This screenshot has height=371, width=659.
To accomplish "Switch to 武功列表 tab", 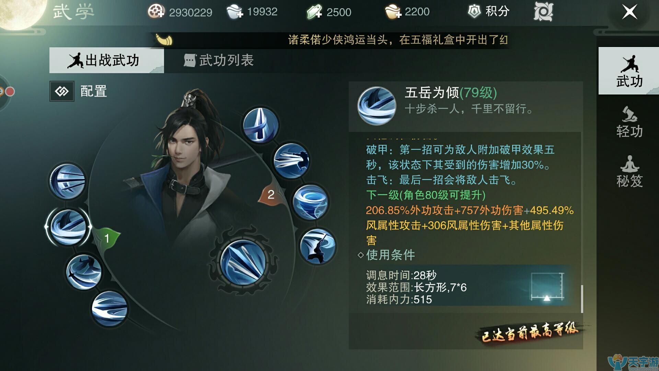I will (x=219, y=60).
